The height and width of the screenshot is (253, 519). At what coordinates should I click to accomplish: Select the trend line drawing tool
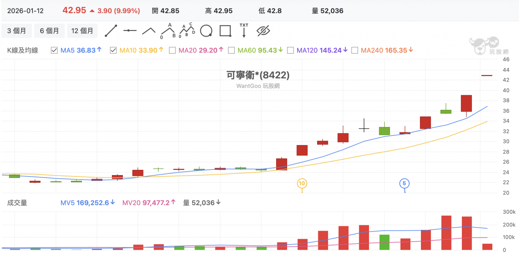(111, 31)
